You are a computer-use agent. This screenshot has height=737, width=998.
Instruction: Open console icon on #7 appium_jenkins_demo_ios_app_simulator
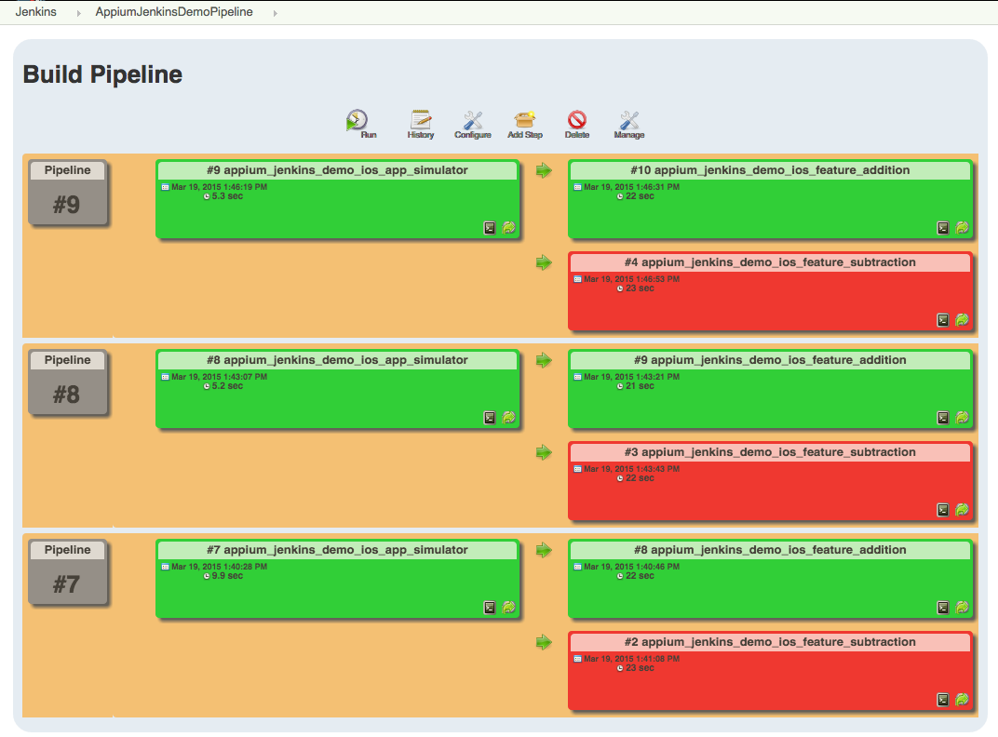coord(490,608)
